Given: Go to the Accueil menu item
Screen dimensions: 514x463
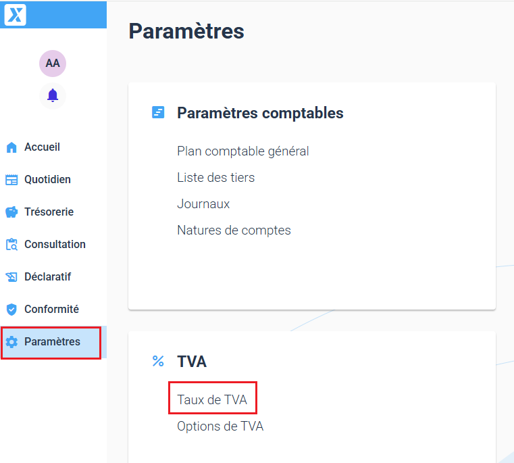Looking at the screenshot, I should click(42, 147).
